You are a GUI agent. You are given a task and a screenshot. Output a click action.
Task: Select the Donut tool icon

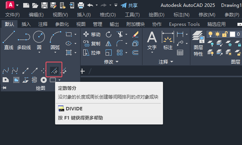click(x=44, y=80)
